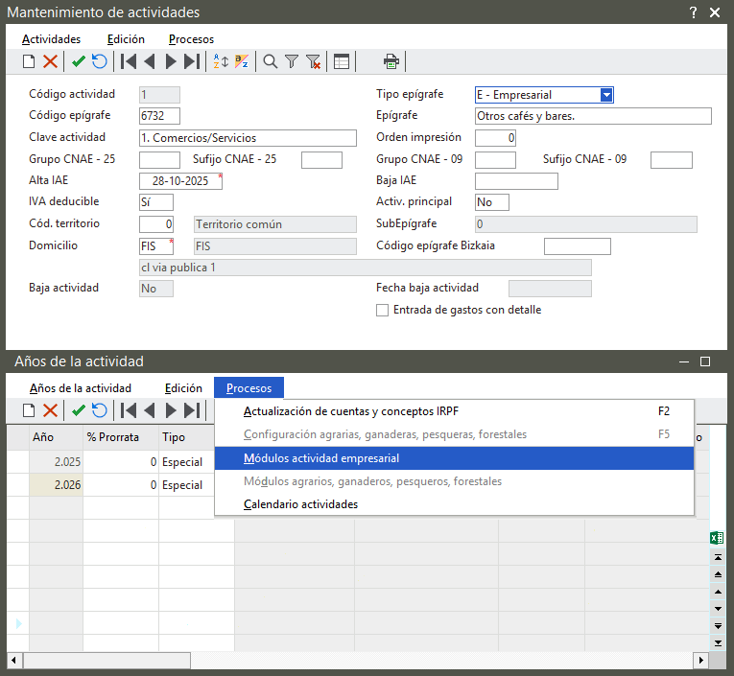Jump to the last record in the top toolbar
This screenshot has width=734, height=676.
(192, 62)
